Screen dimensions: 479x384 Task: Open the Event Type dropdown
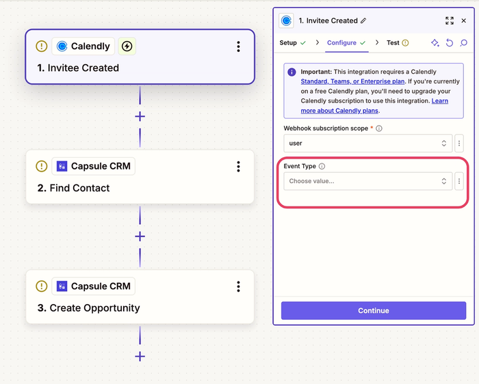coord(368,181)
